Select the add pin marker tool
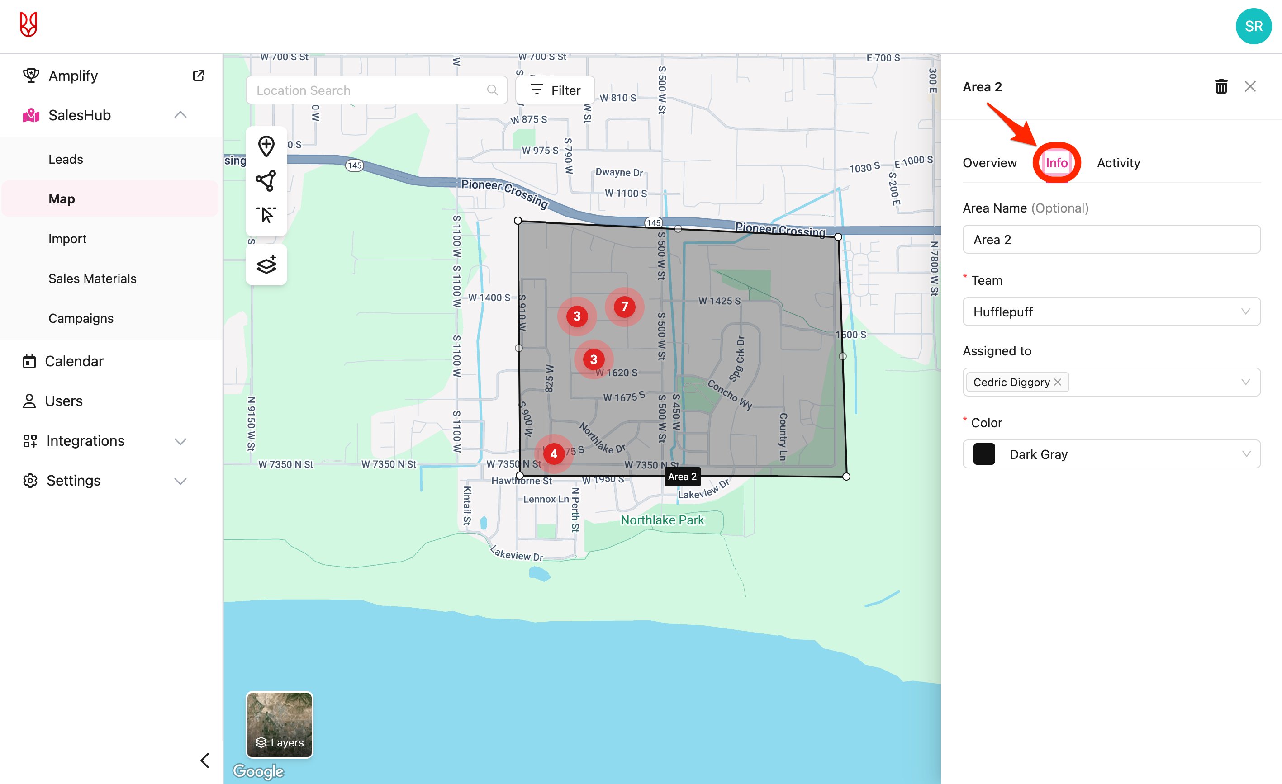This screenshot has width=1282, height=784. (266, 146)
